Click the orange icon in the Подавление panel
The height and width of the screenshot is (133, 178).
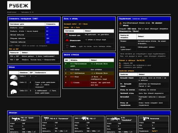[x=120, y=24]
